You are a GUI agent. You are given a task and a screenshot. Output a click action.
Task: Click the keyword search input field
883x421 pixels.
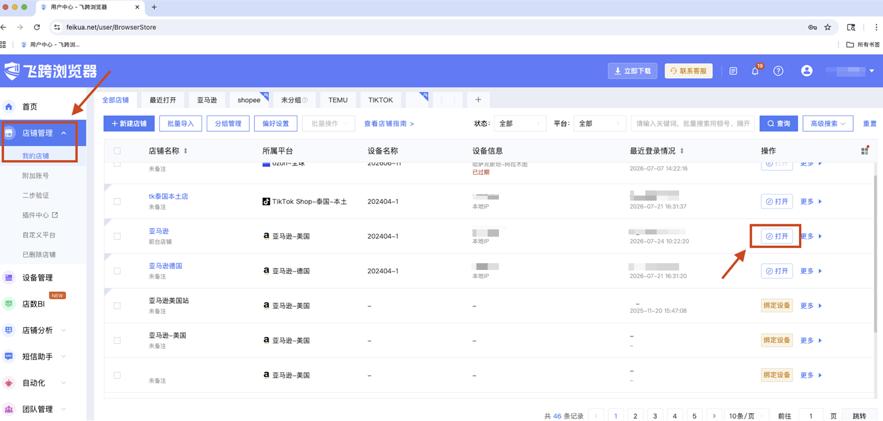(x=693, y=123)
